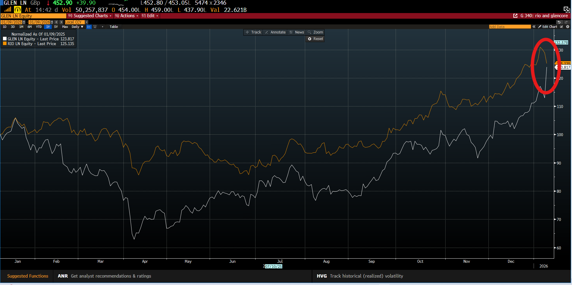The image size is (572, 285).
Task: Undo the last chart change
Action: [559, 22]
